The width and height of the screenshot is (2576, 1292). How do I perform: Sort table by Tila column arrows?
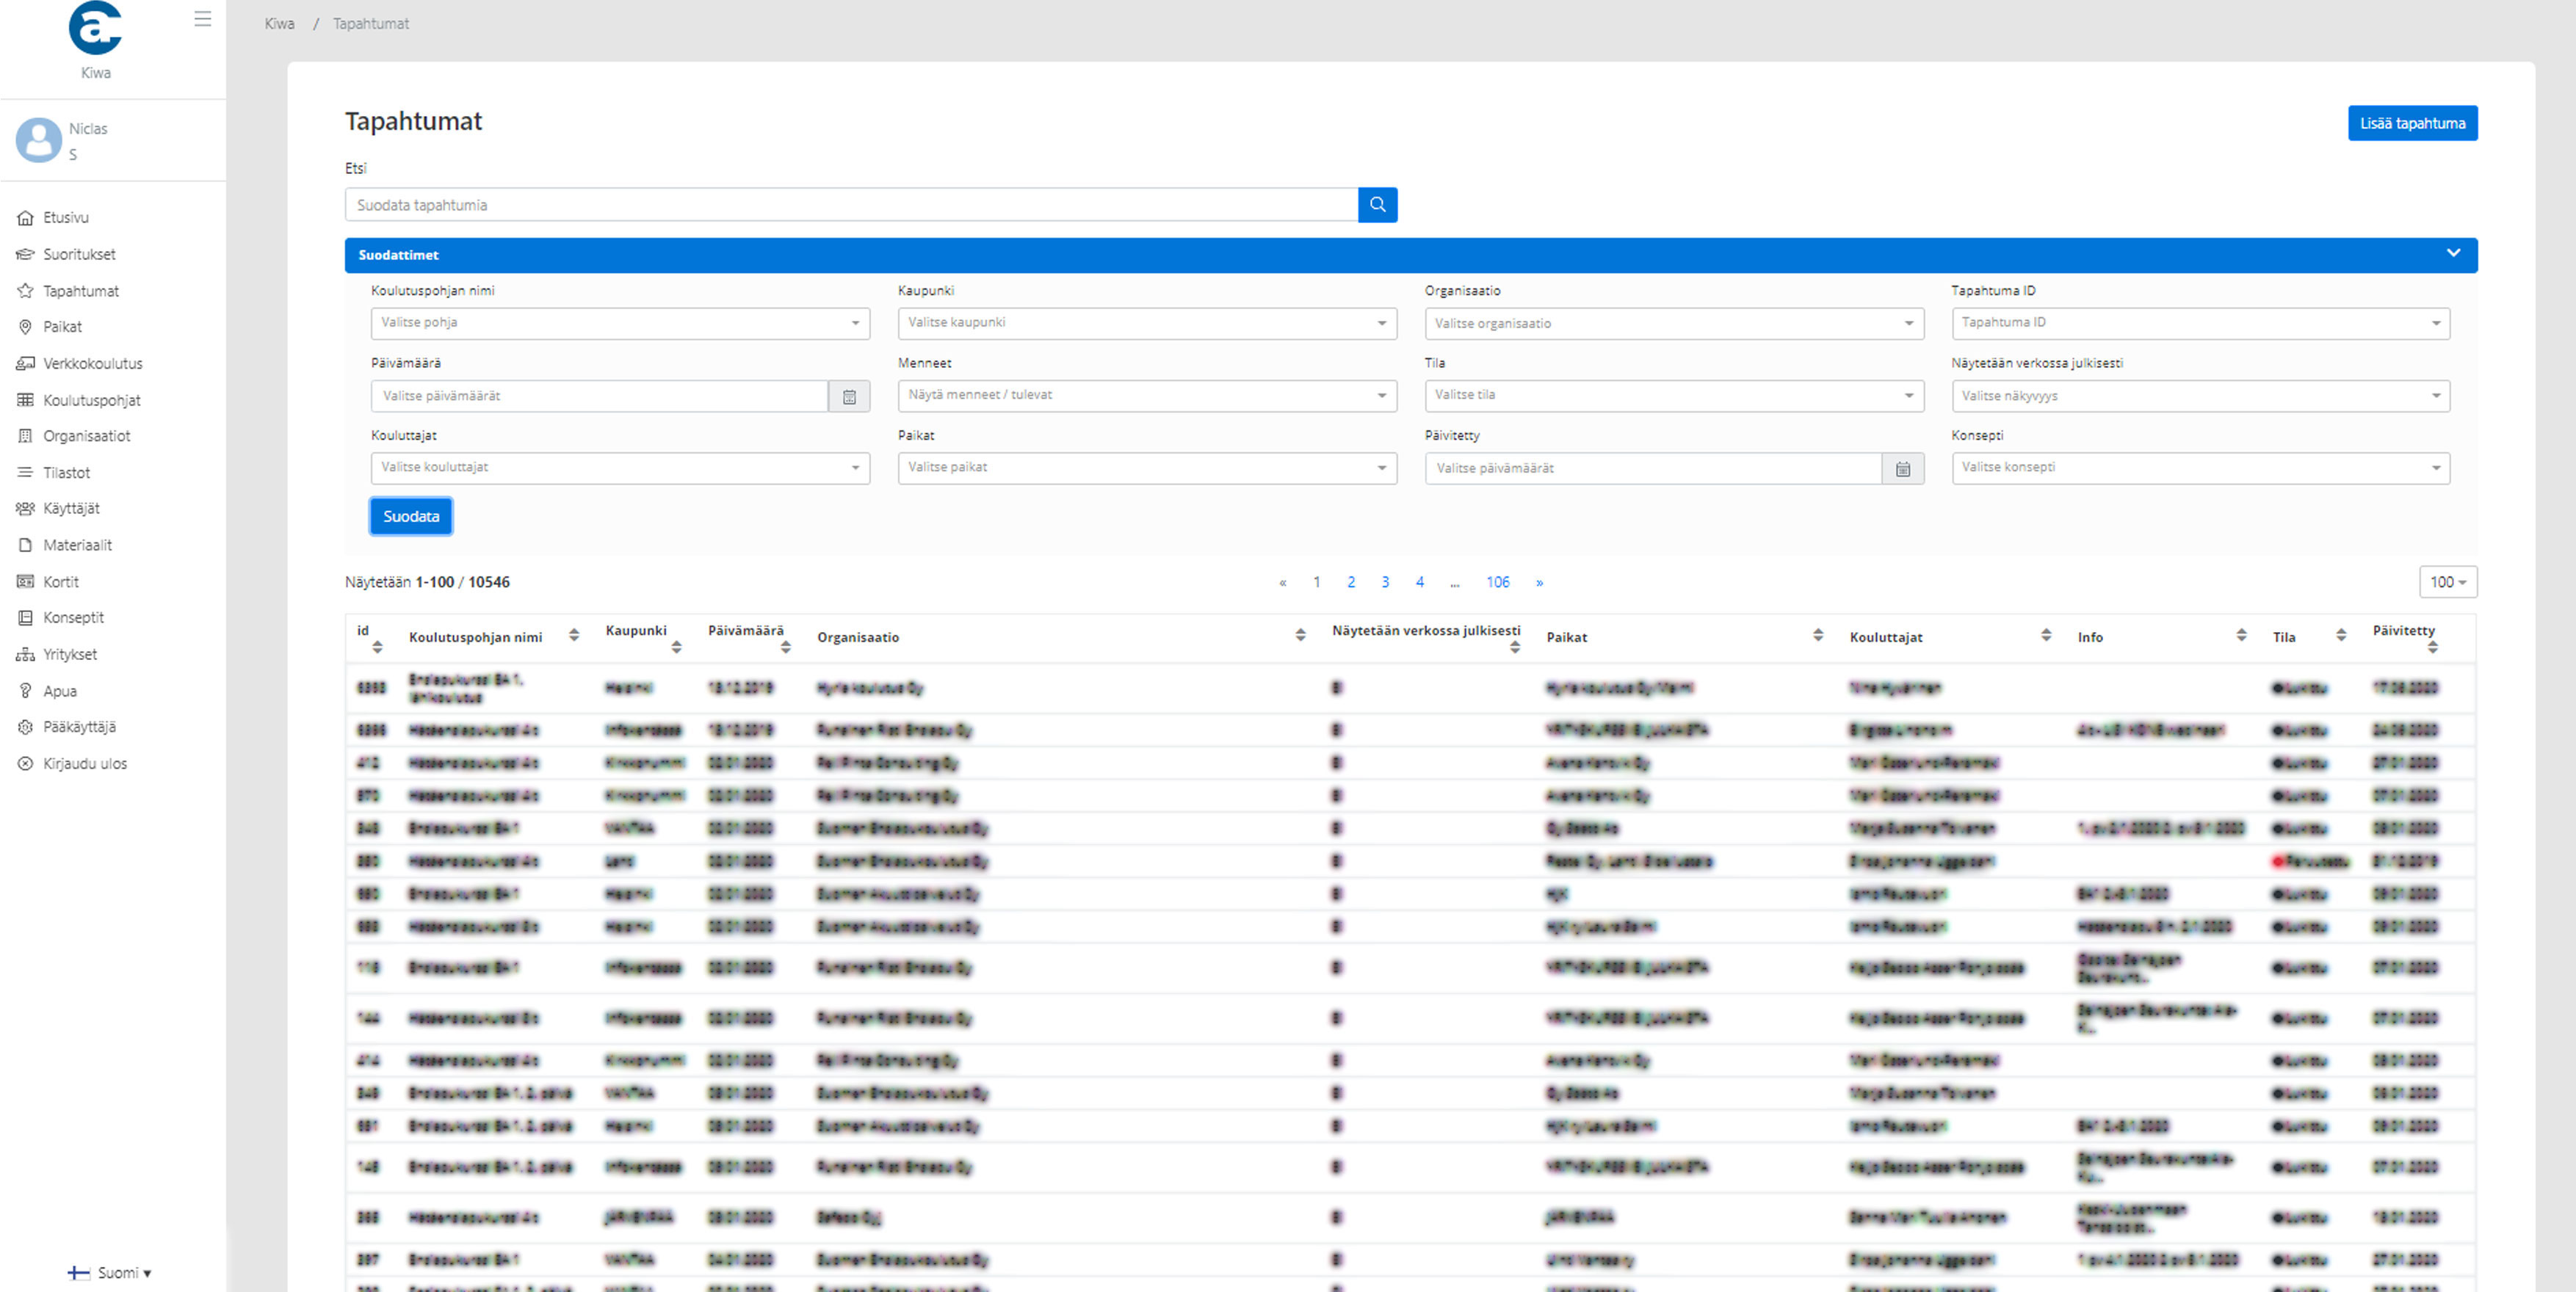(2341, 636)
